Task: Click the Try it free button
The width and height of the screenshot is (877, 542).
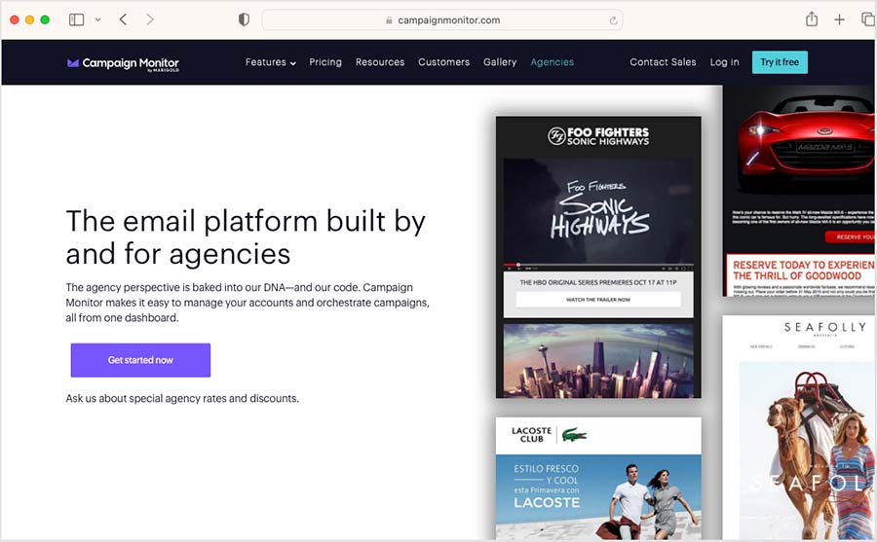Action: (x=780, y=62)
